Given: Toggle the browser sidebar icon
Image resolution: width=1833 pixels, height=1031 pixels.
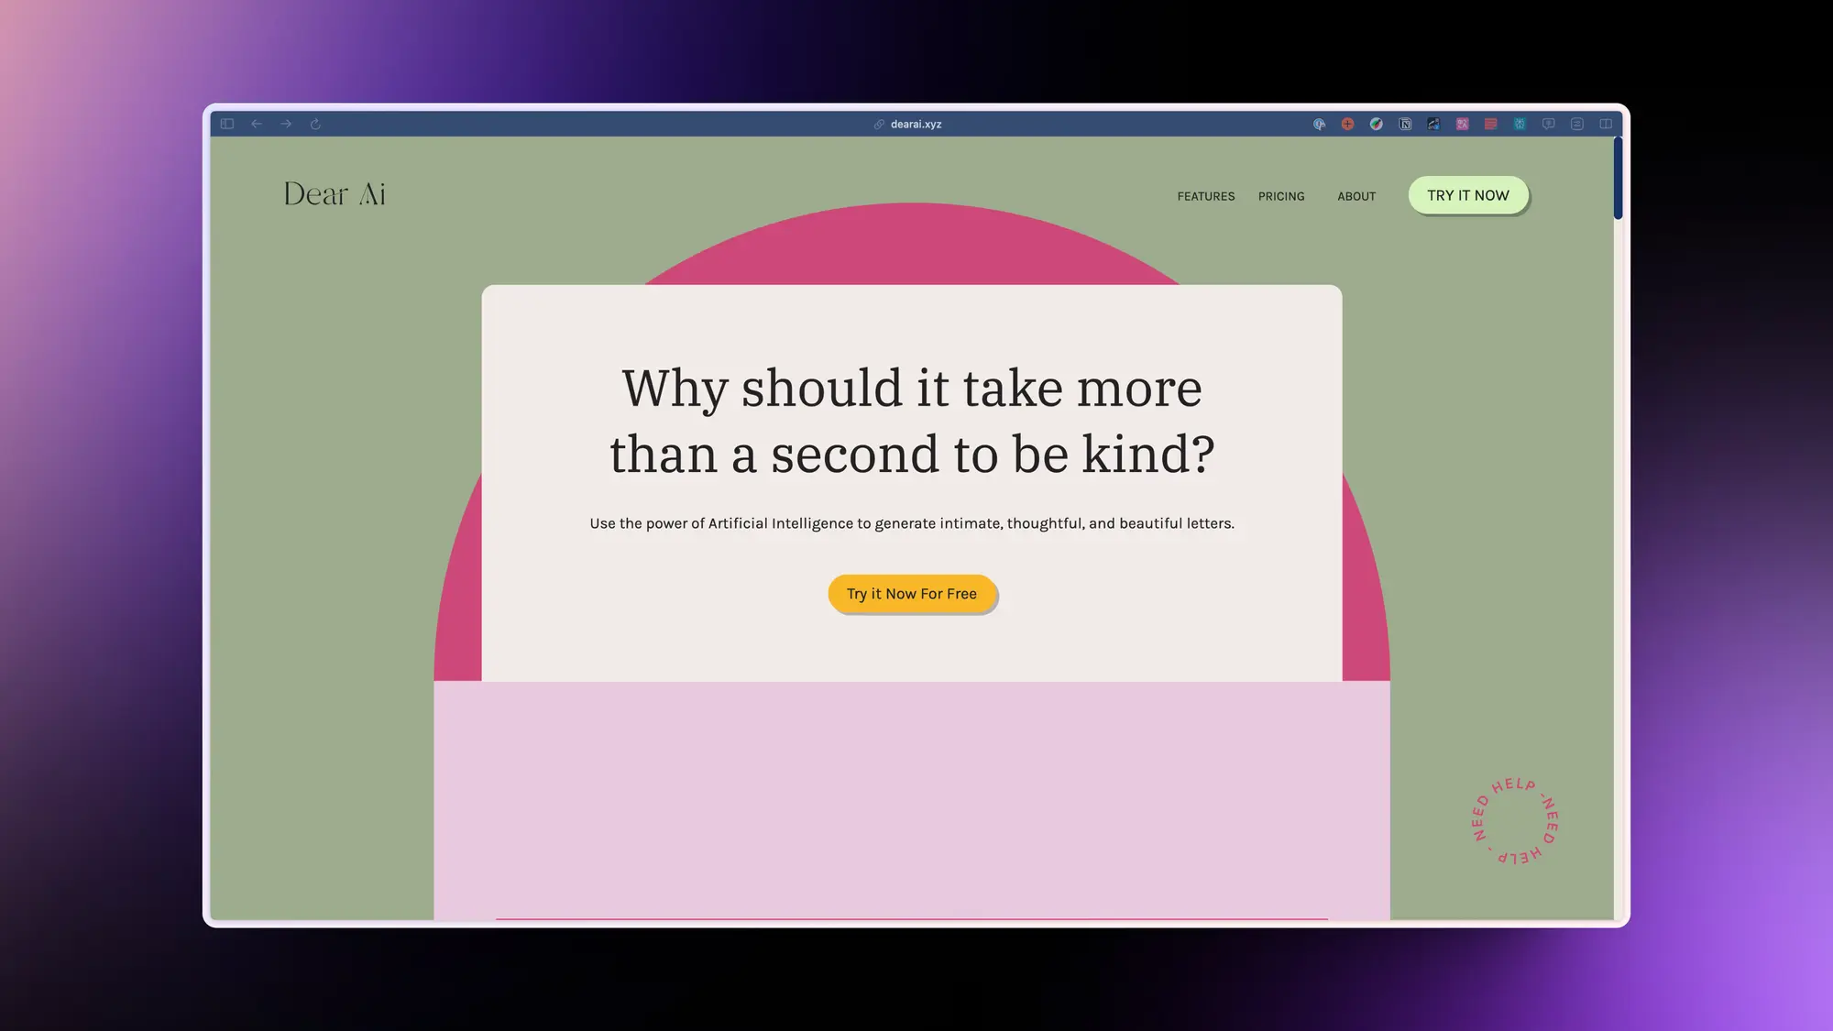Looking at the screenshot, I should click(227, 124).
